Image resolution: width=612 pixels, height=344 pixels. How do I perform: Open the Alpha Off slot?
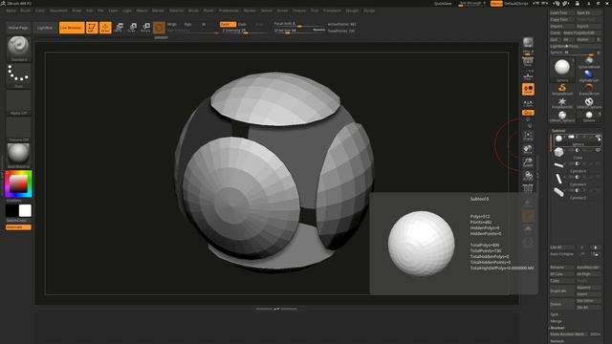pos(18,102)
